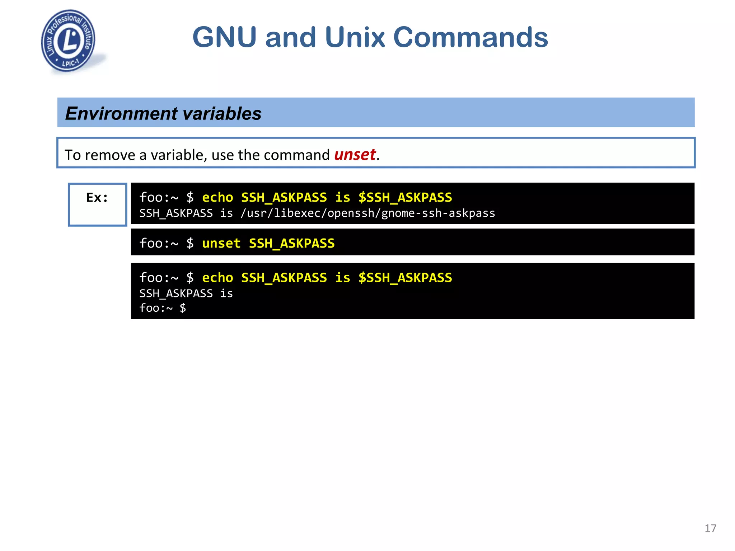735x551 pixels.
Task: Click the GNU and Unix Commands title
Action: pyautogui.click(x=370, y=37)
